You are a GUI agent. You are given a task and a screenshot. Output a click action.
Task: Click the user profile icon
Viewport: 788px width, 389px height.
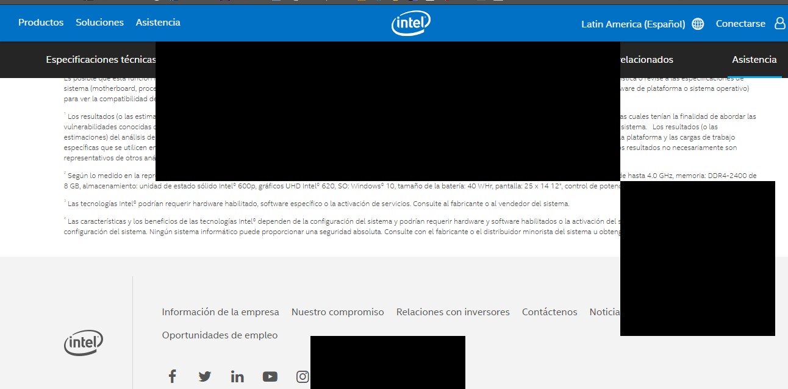(x=780, y=23)
